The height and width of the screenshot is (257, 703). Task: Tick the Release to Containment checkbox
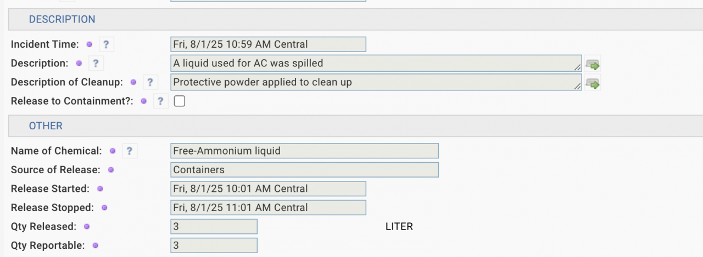[179, 101]
